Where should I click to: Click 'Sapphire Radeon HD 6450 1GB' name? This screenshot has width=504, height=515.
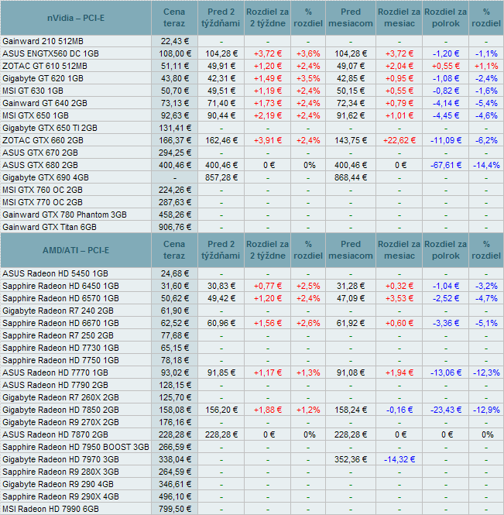60,286
